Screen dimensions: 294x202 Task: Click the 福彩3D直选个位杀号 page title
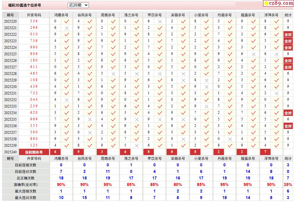[25, 5]
